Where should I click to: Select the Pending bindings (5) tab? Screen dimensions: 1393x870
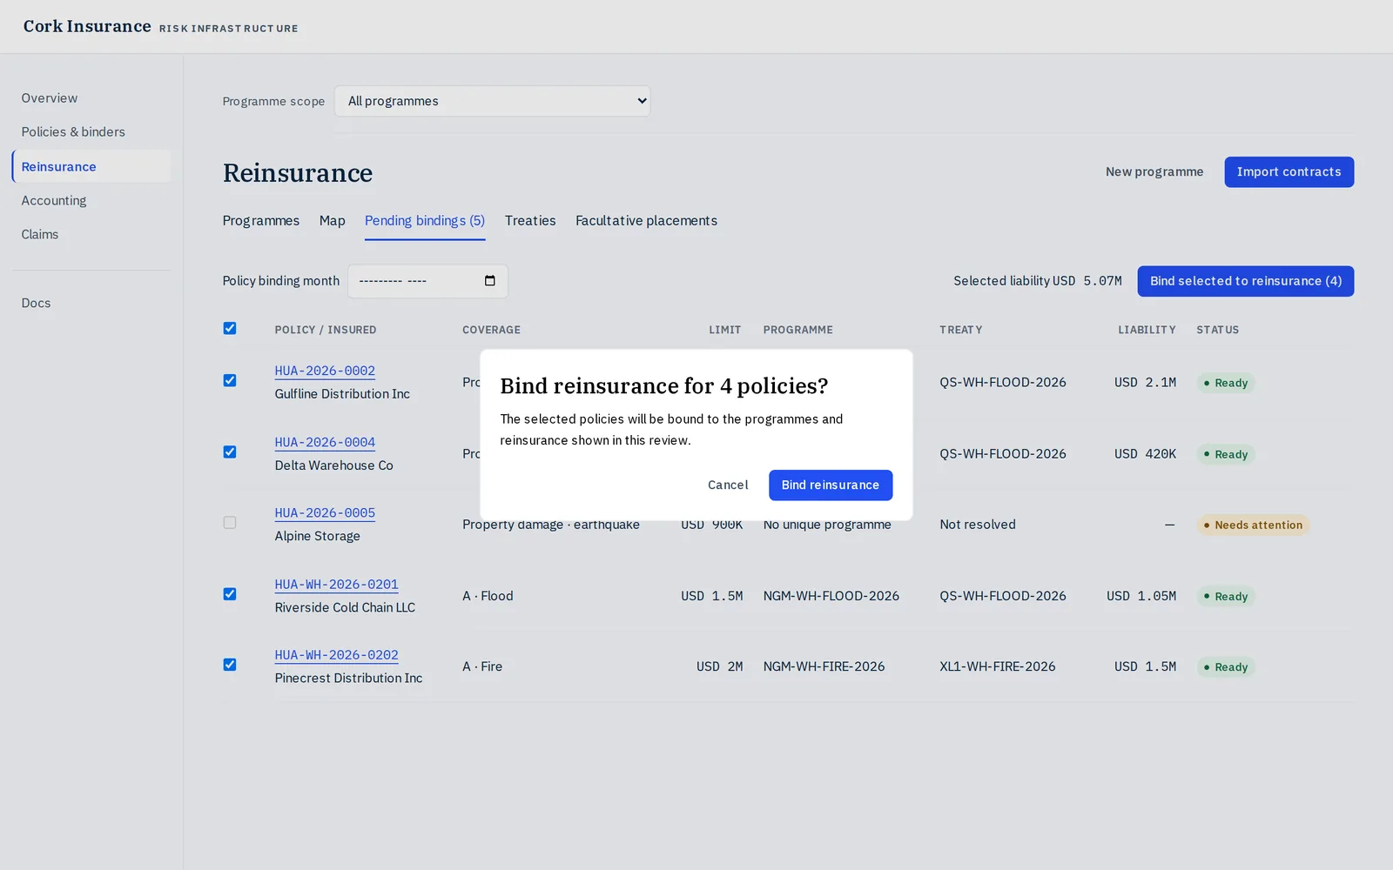point(425,221)
